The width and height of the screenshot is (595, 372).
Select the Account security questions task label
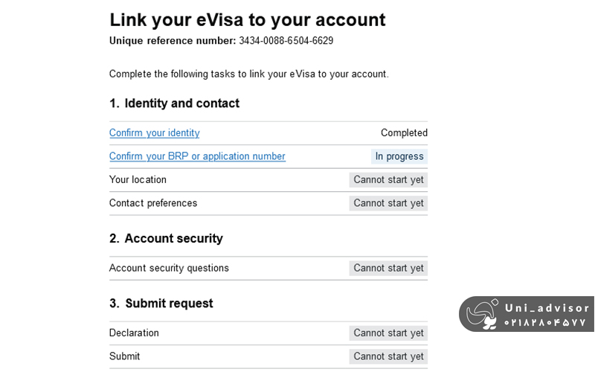pos(169,268)
